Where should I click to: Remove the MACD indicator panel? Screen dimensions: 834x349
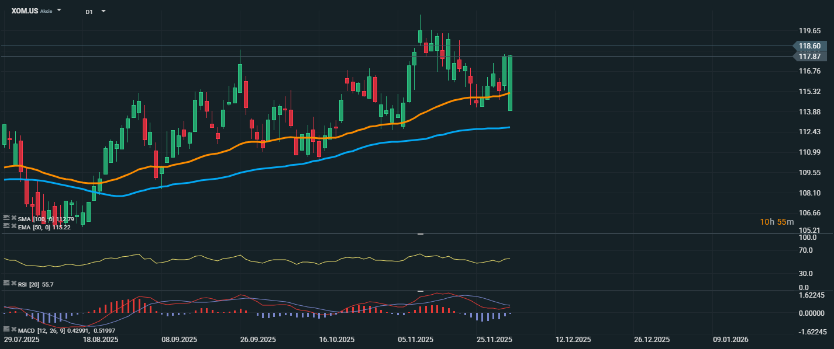tap(13, 330)
